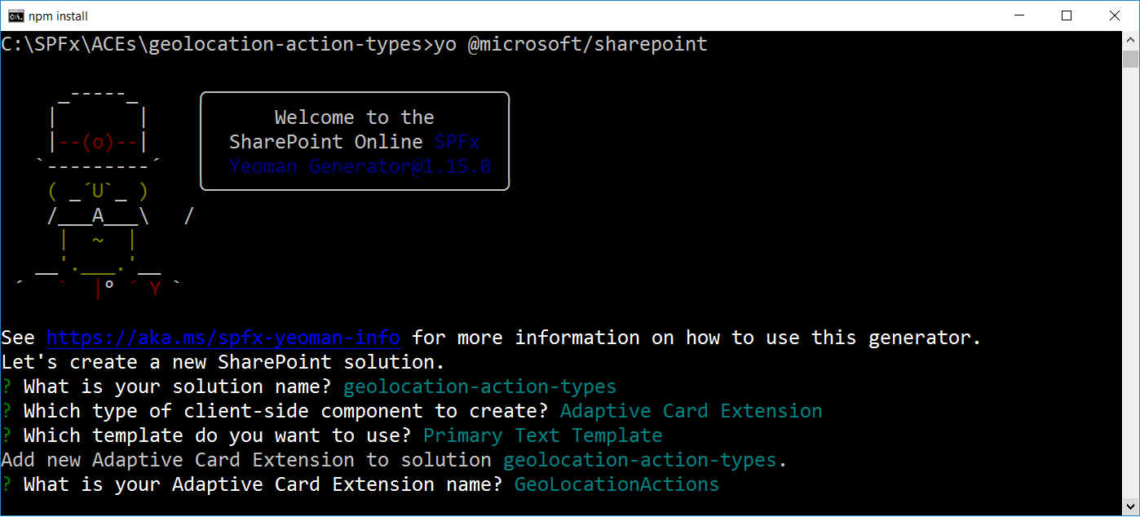Click the green question mark before template prompt
The width and height of the screenshot is (1140, 517).
click(7, 435)
